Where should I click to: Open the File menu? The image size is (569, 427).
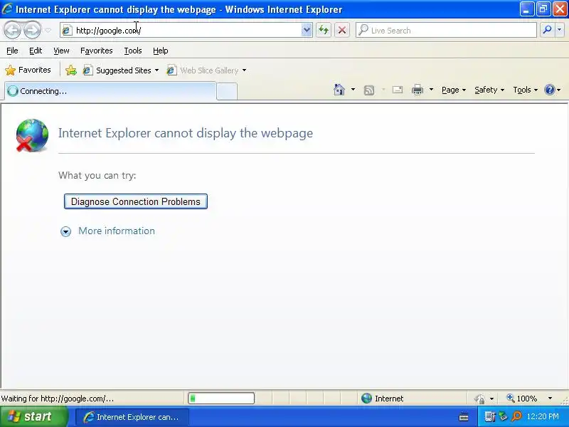12,51
